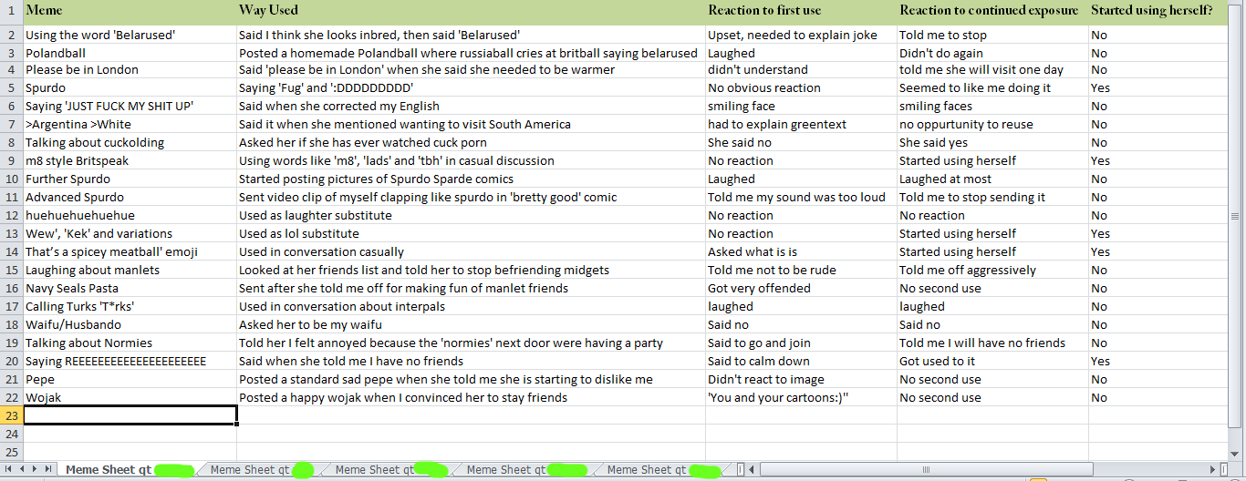This screenshot has width=1246, height=481.
Task: Click the horizontal scrollbar left arrow
Action: (x=753, y=469)
